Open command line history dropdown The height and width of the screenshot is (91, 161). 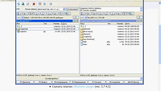click(141, 79)
